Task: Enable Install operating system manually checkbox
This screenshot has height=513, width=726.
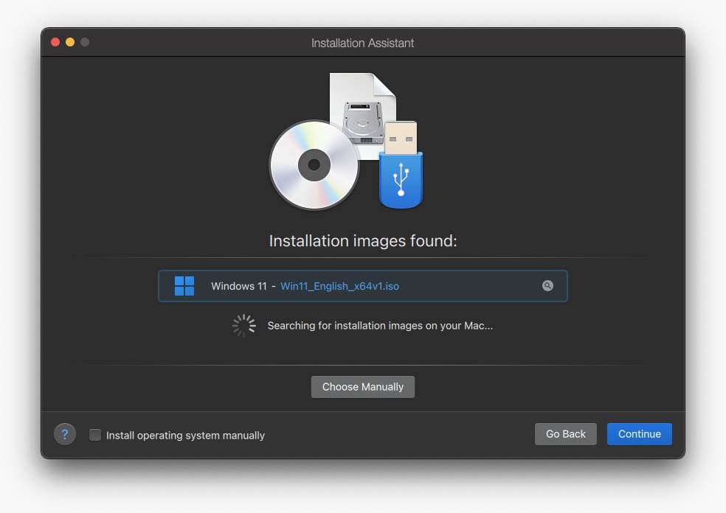Action: point(95,435)
